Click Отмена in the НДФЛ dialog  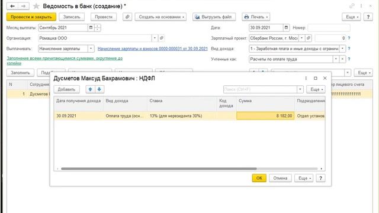[x=280, y=178]
